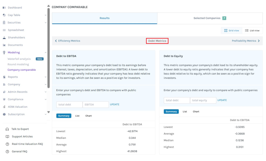The width and height of the screenshot is (266, 161).
Task: Open the Selected Companies tab
Action: (x=210, y=18)
